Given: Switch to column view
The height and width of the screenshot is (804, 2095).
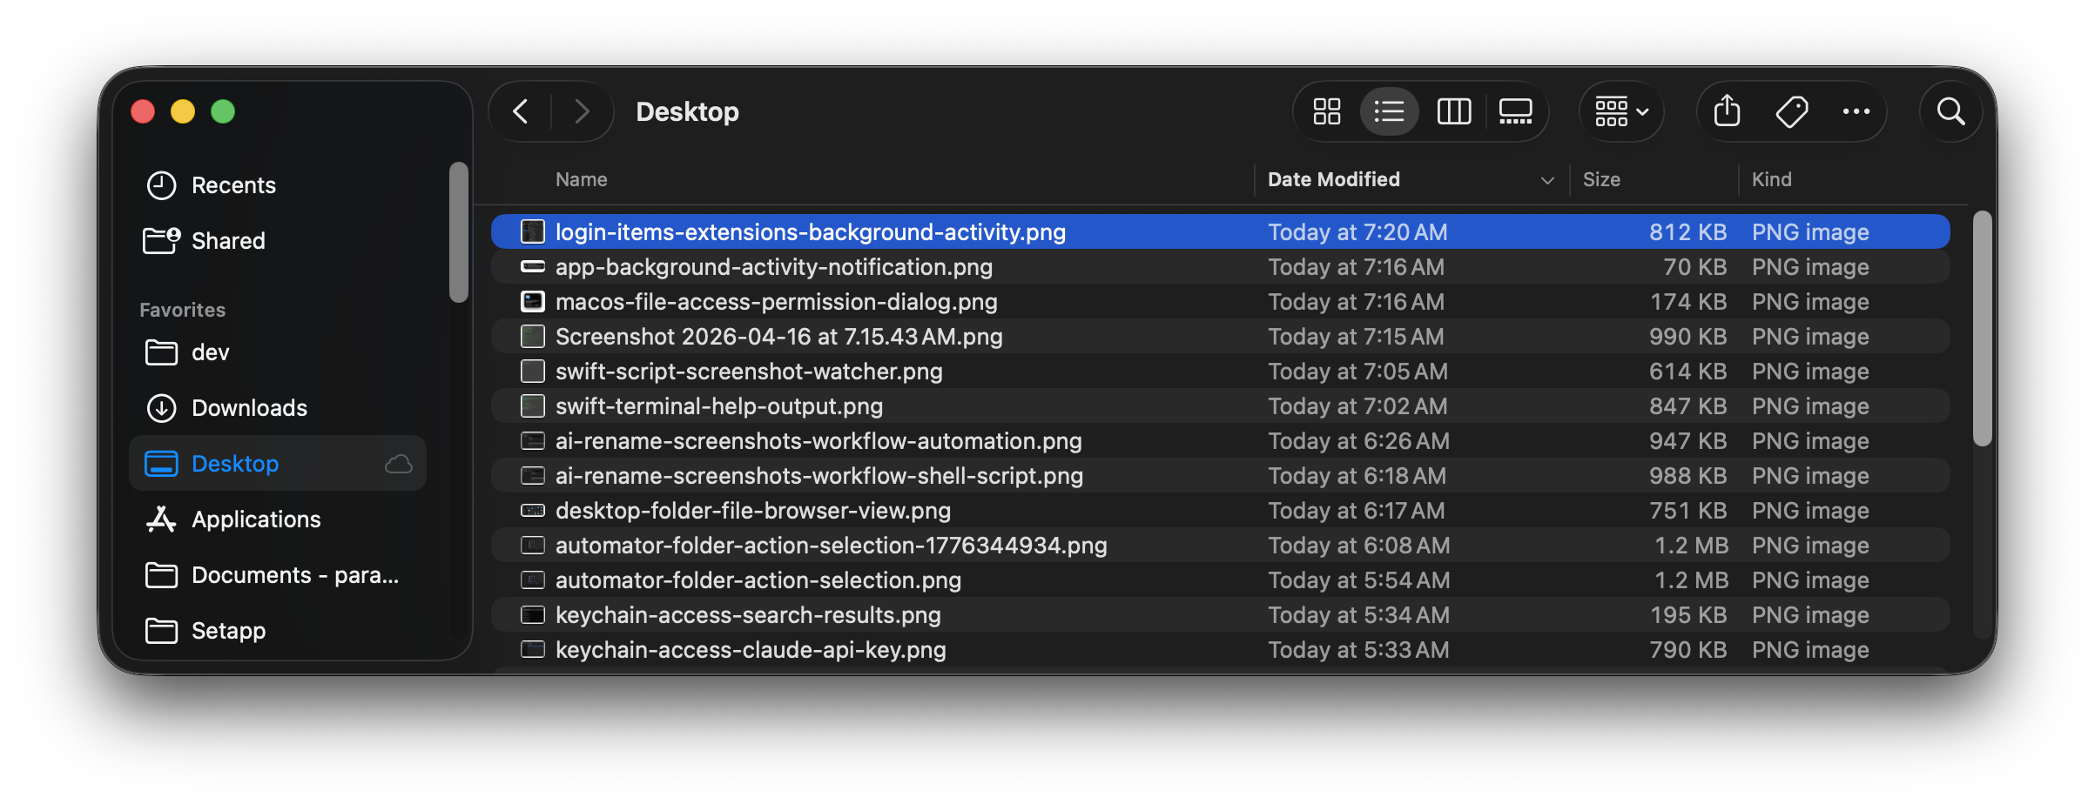Looking at the screenshot, I should (x=1452, y=111).
